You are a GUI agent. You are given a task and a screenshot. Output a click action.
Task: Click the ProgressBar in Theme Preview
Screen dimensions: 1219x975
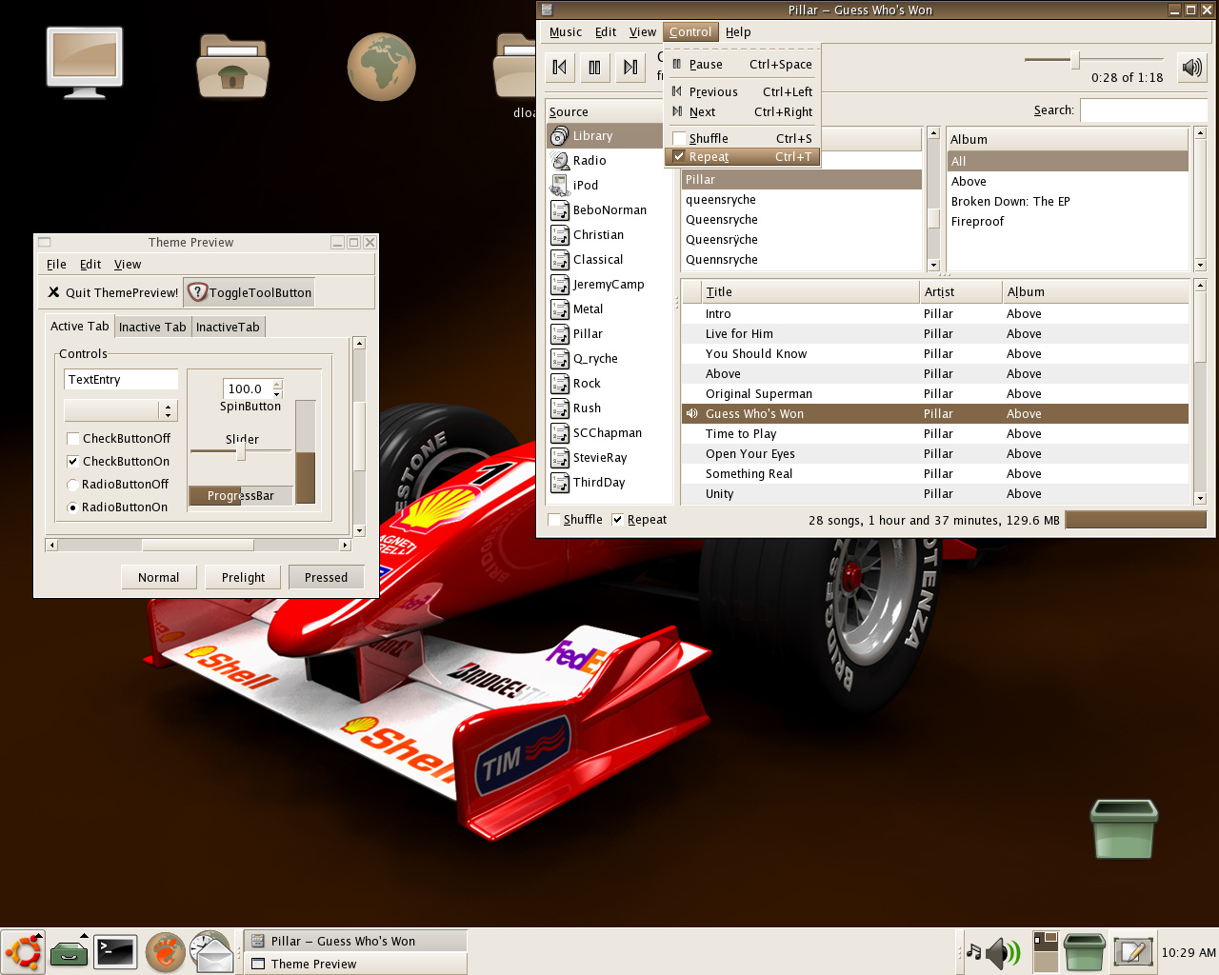[240, 496]
